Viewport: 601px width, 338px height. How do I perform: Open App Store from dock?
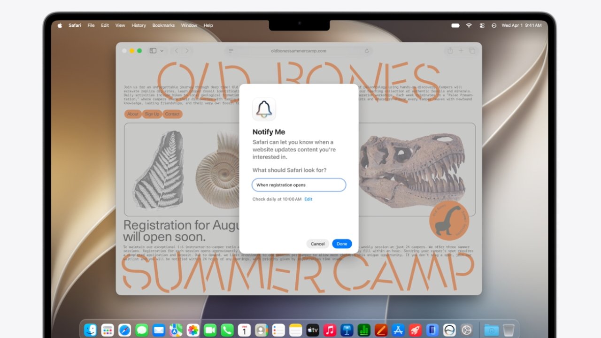pos(398,330)
